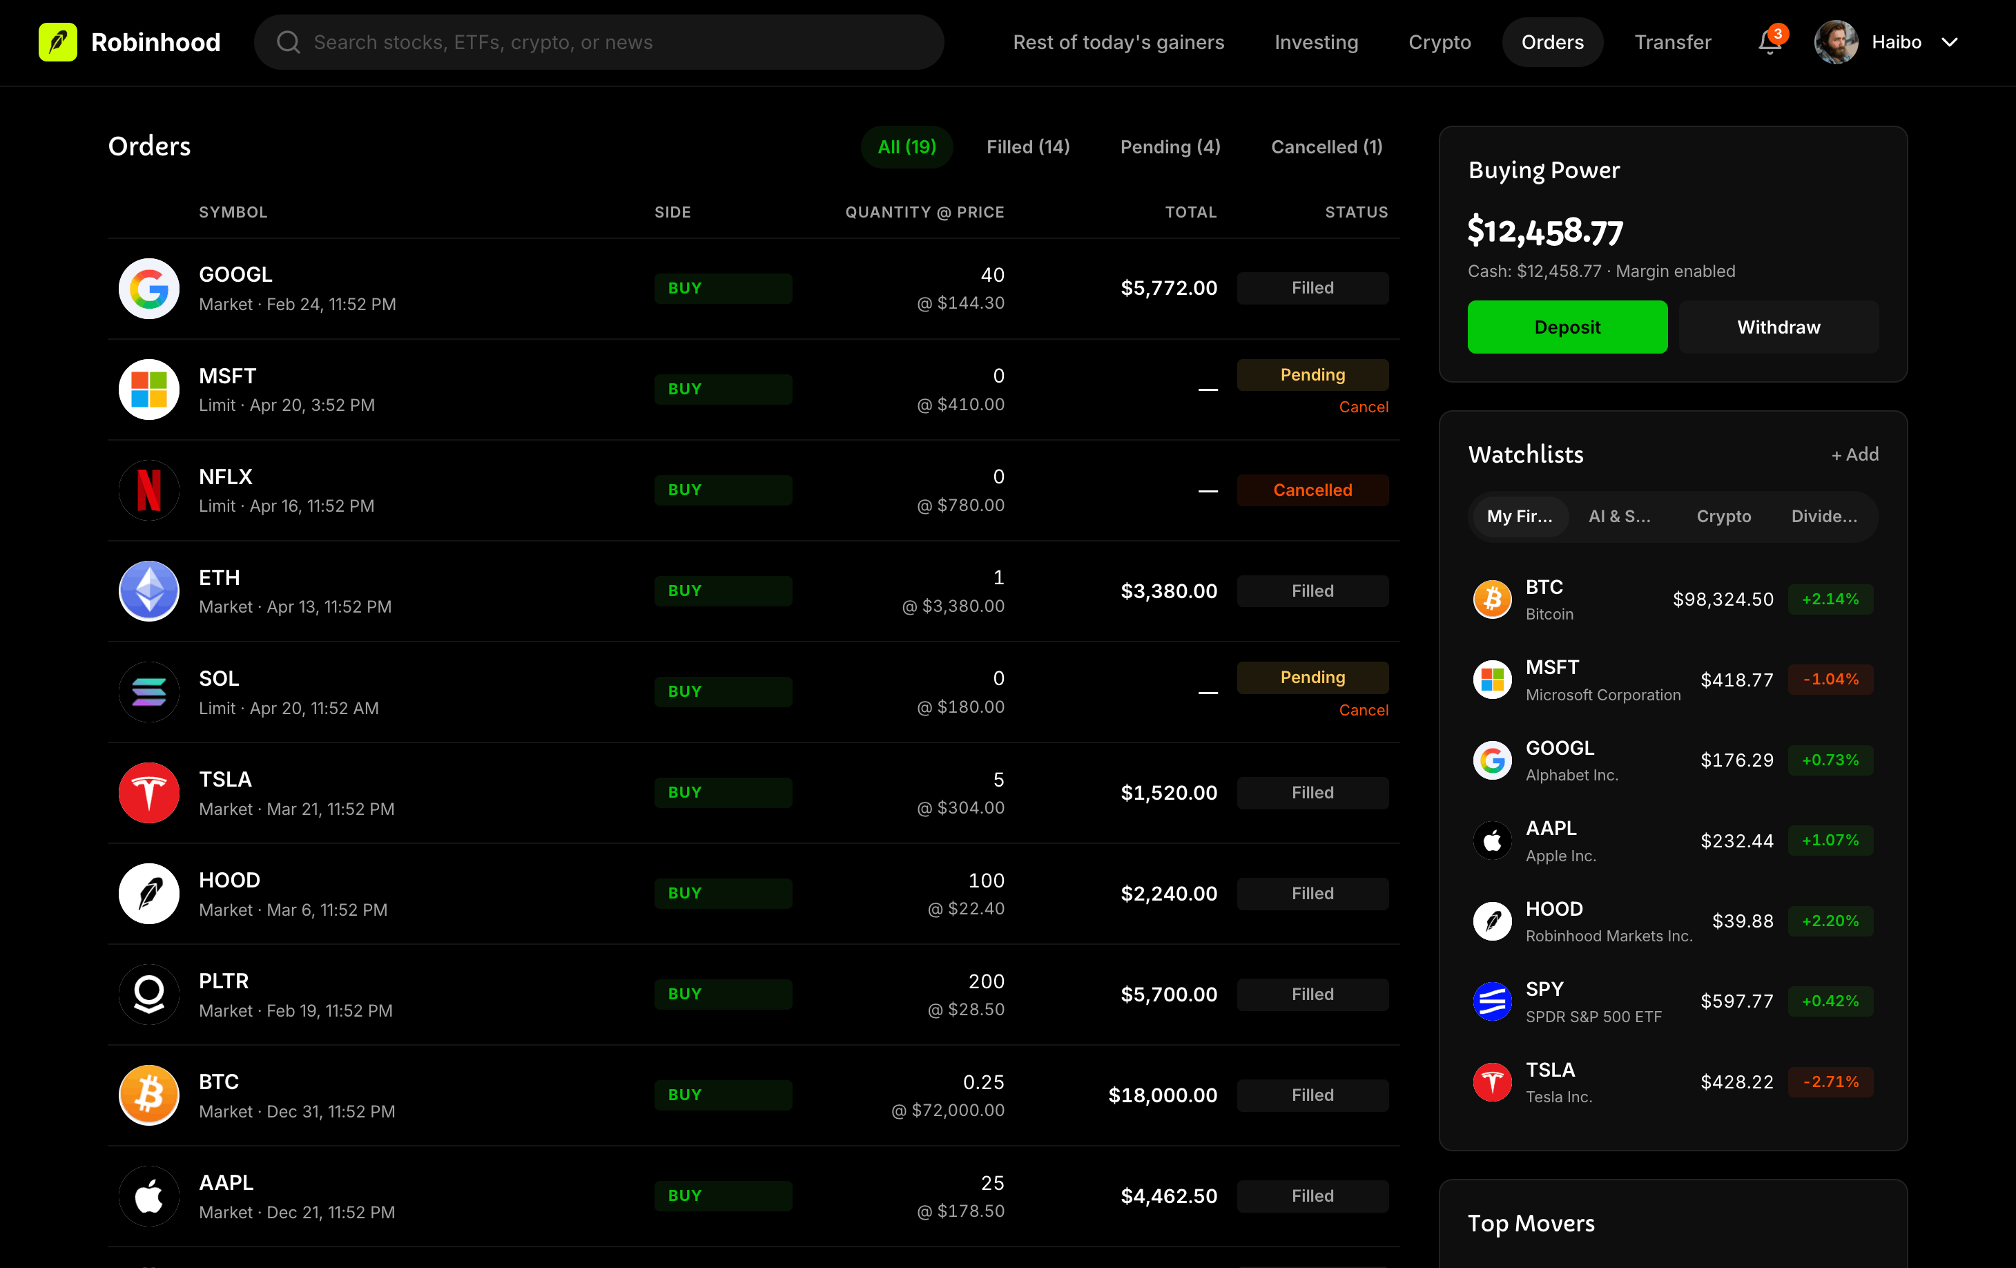The height and width of the screenshot is (1268, 2016).
Task: Open Rest of today's gainers menu
Action: (1118, 42)
